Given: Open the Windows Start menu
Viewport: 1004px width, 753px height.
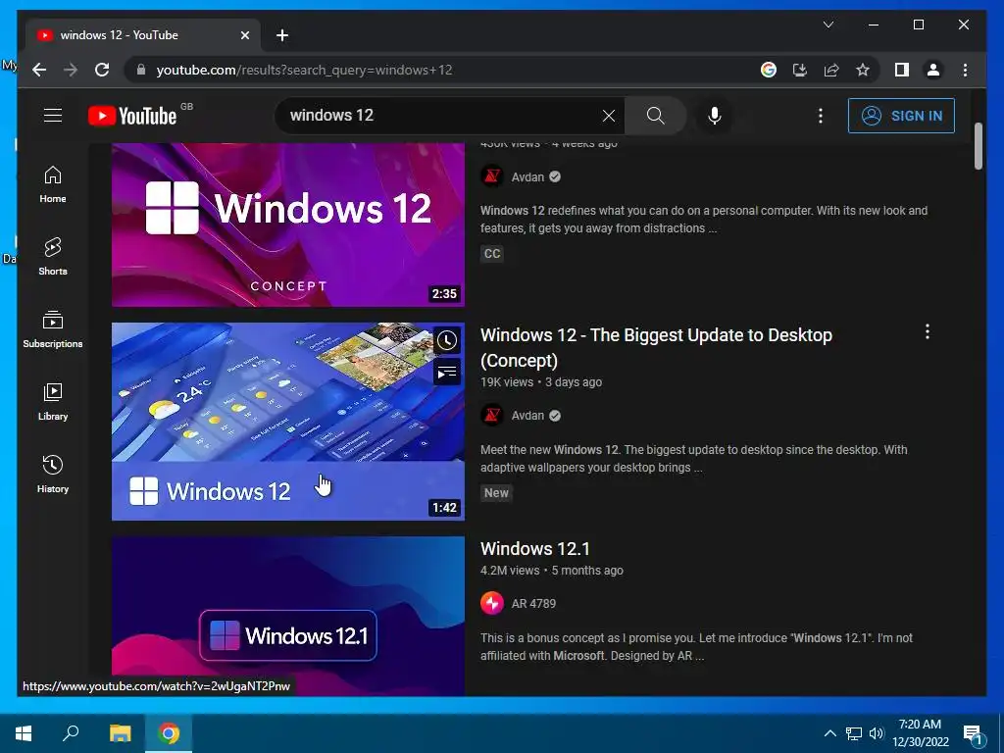Looking at the screenshot, I should tap(24, 733).
